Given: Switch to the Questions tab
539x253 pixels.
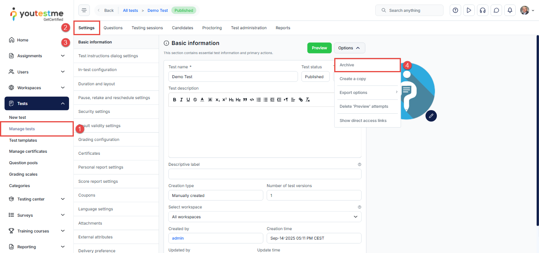Looking at the screenshot, I should 113,28.
